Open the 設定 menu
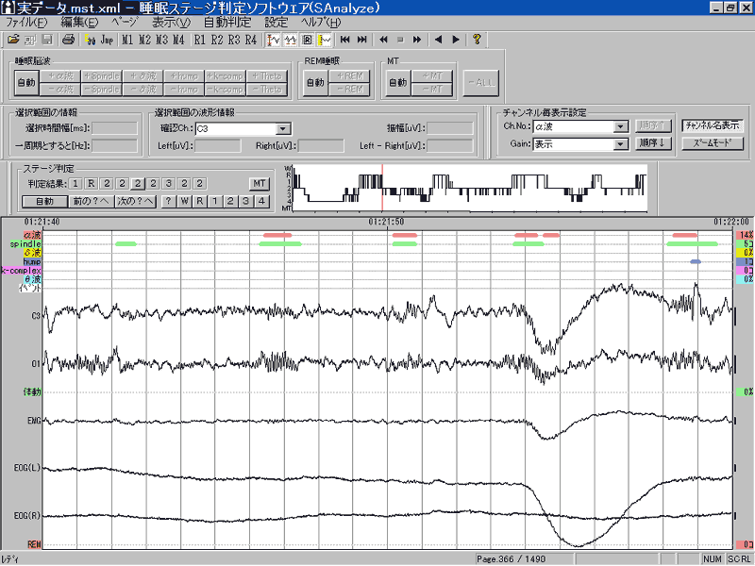755x566 pixels. tap(276, 22)
